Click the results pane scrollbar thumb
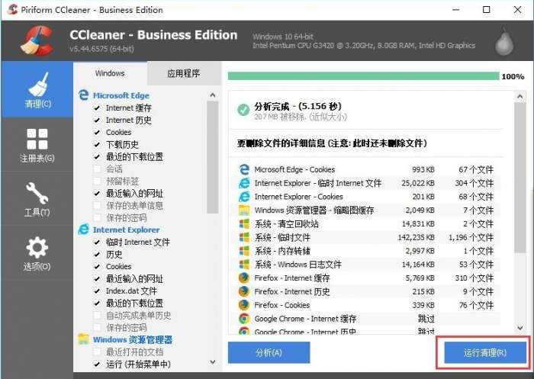Image resolution: width=534 pixels, height=379 pixels. (520, 178)
